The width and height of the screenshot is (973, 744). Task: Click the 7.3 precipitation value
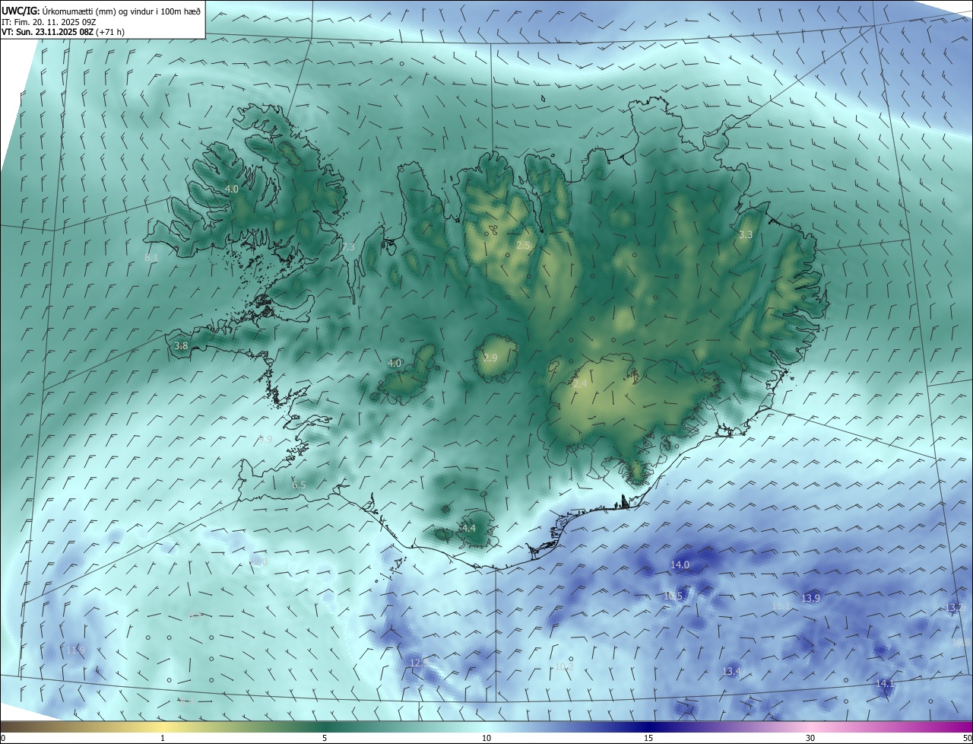pyautogui.click(x=348, y=247)
